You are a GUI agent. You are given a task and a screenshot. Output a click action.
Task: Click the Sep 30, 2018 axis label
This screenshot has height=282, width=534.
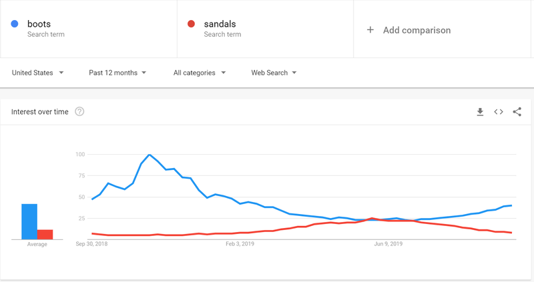(91, 245)
